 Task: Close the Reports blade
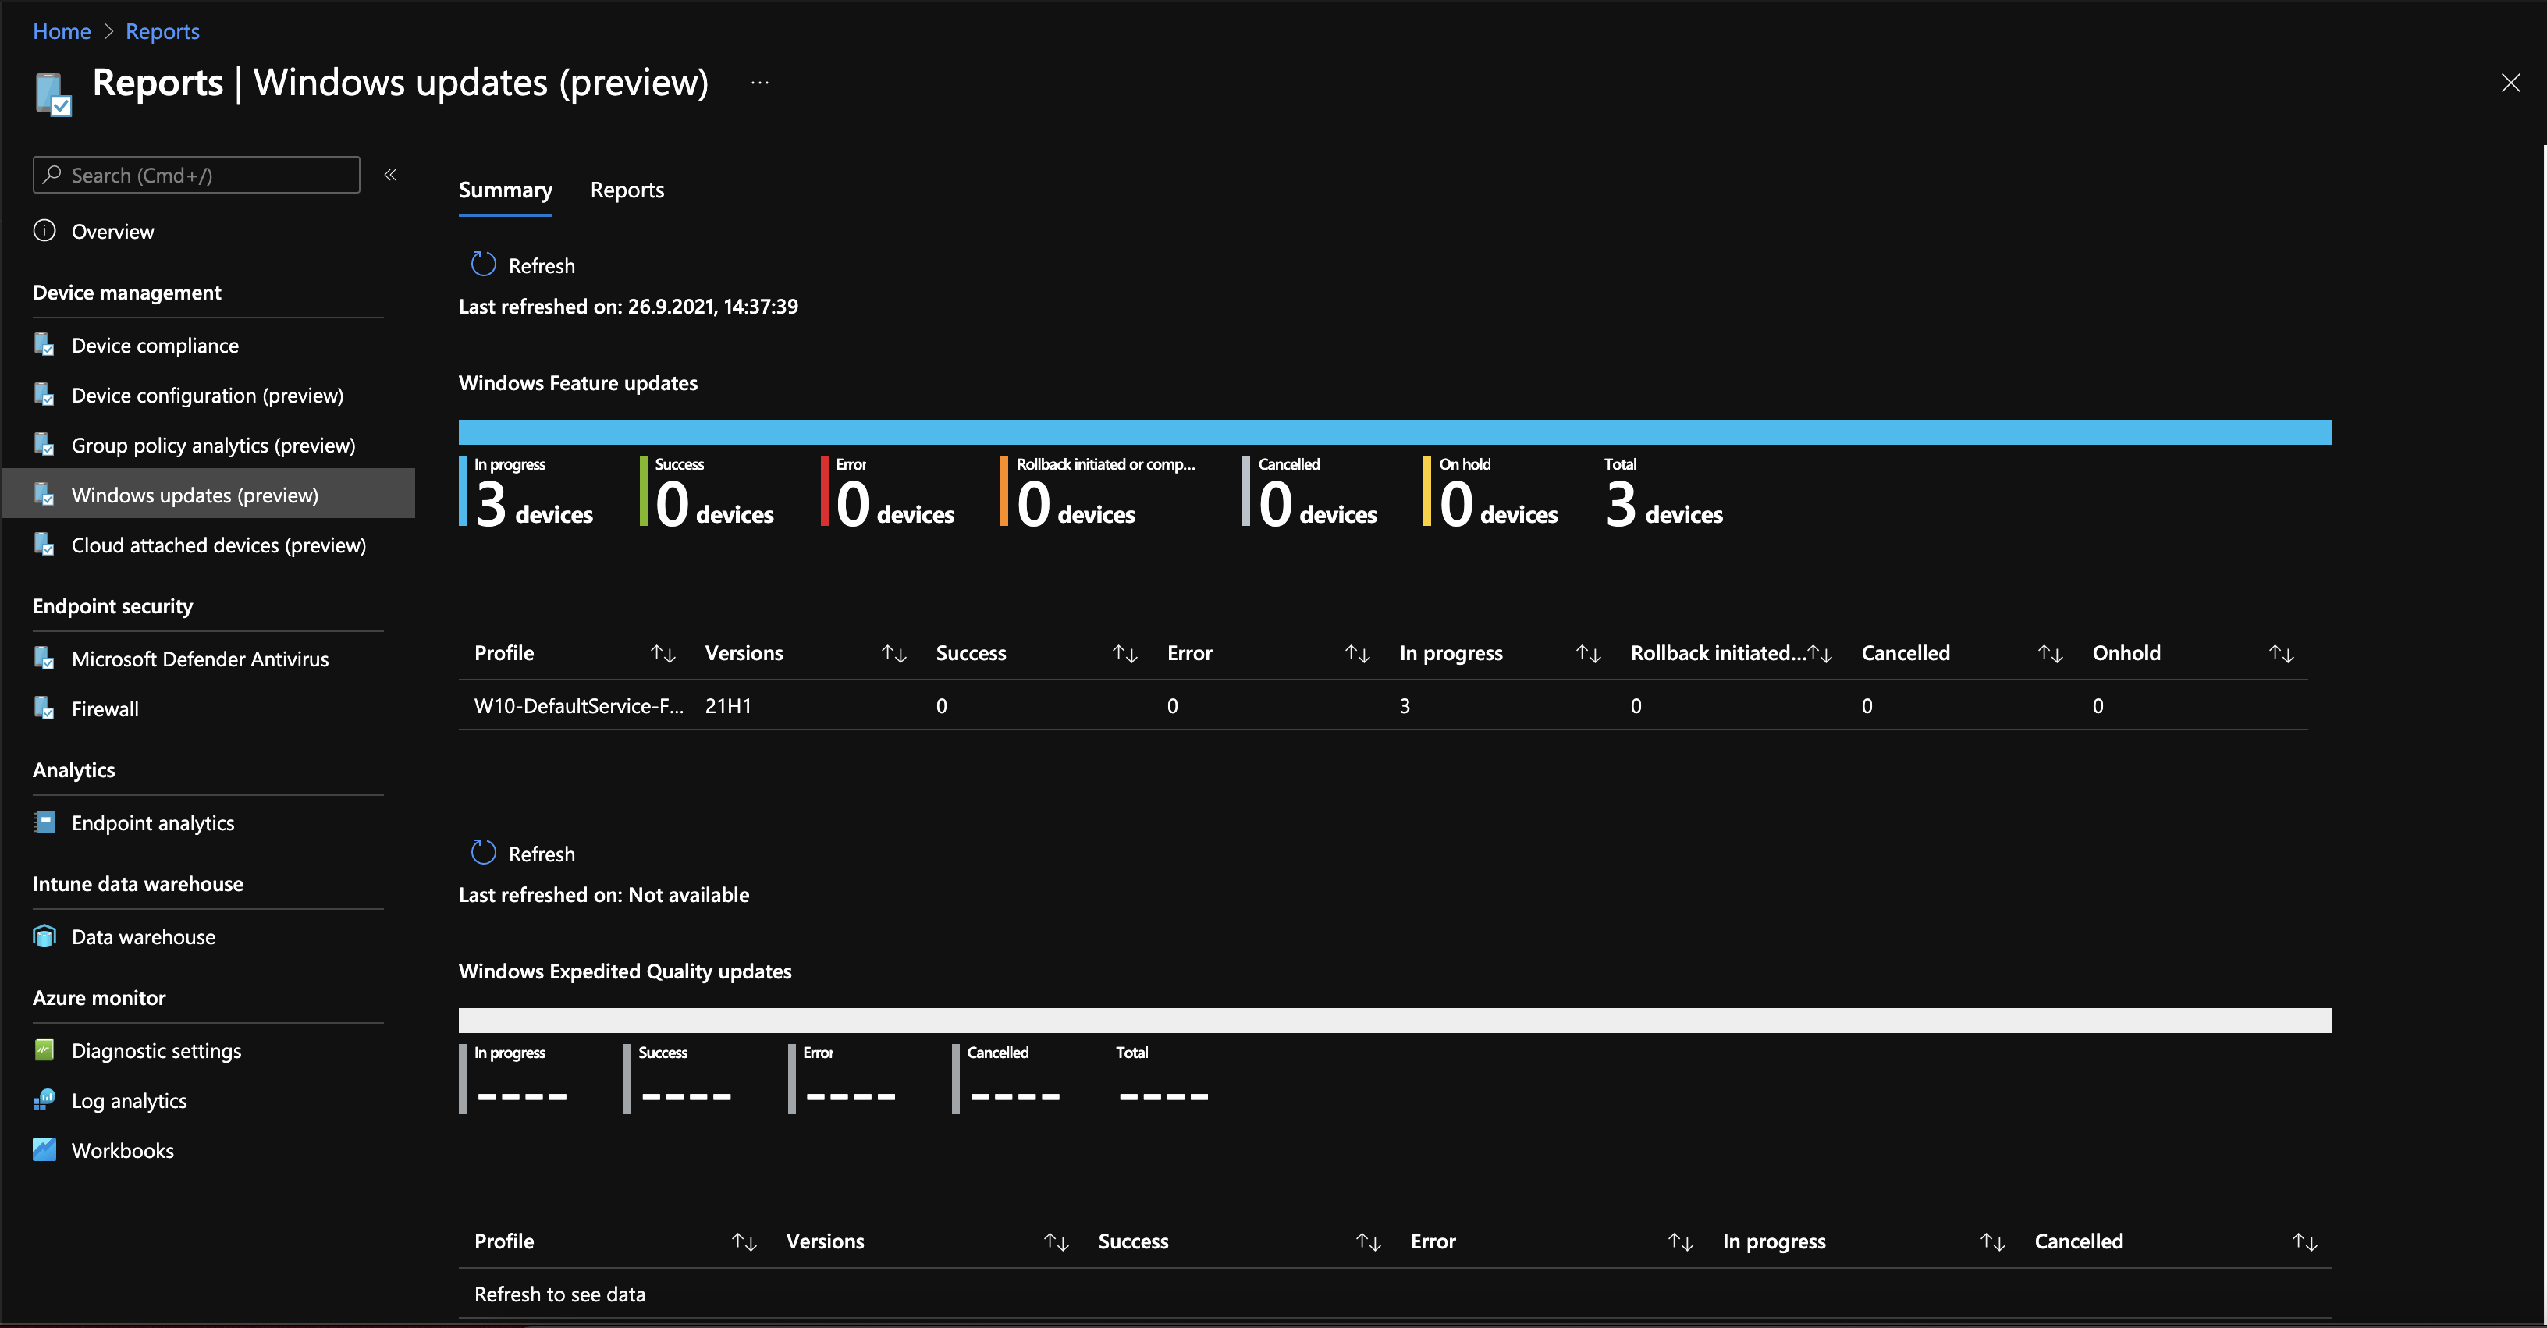pos(2510,83)
